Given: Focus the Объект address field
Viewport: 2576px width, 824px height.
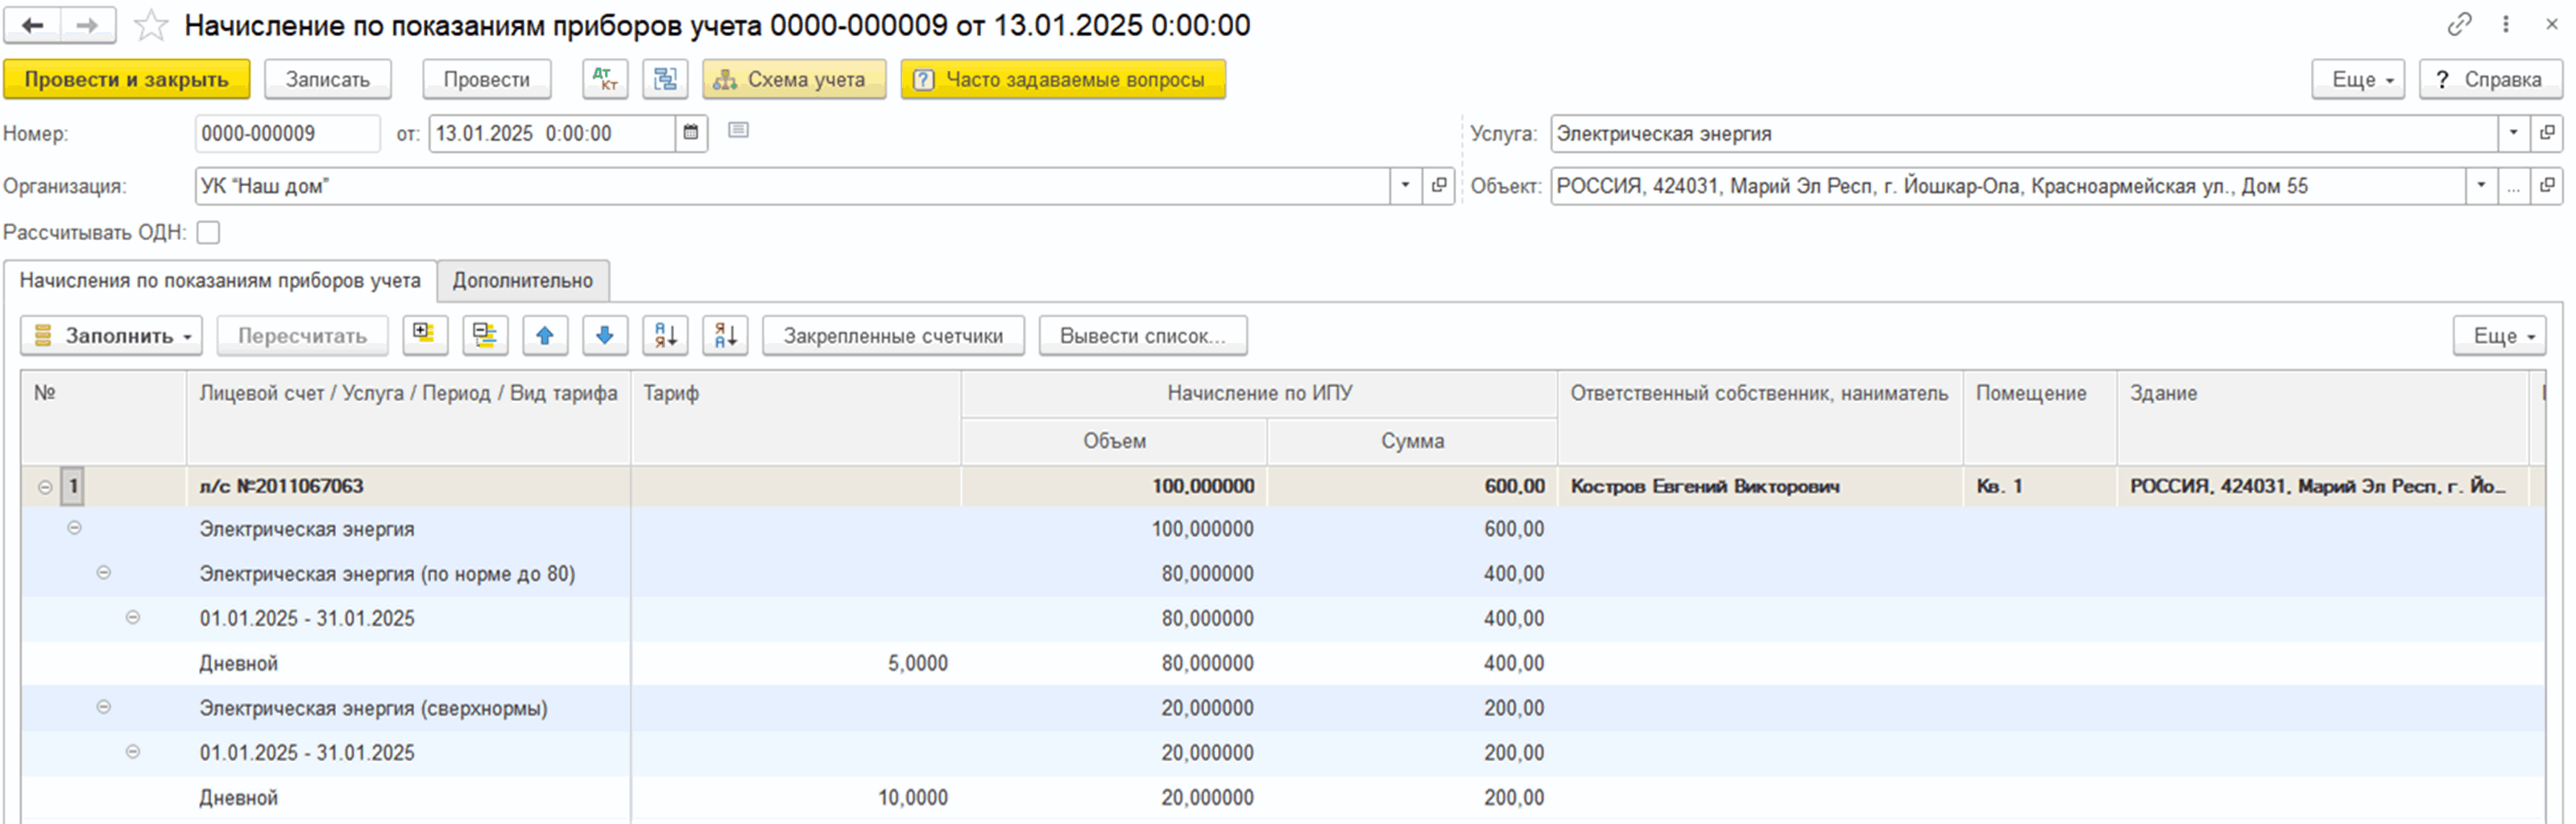Looking at the screenshot, I should click(x=2008, y=186).
